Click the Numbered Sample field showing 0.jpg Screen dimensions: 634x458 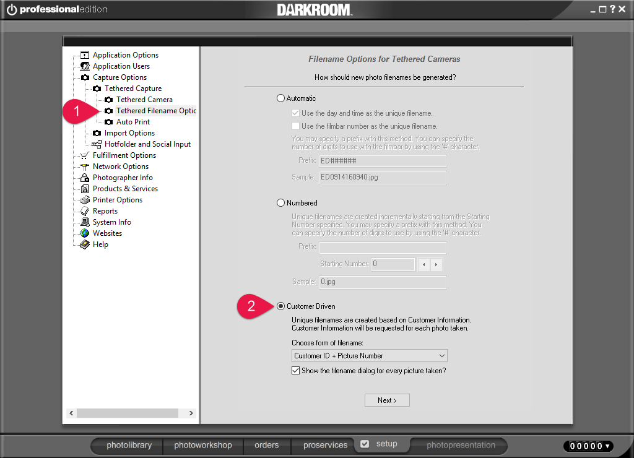click(383, 282)
